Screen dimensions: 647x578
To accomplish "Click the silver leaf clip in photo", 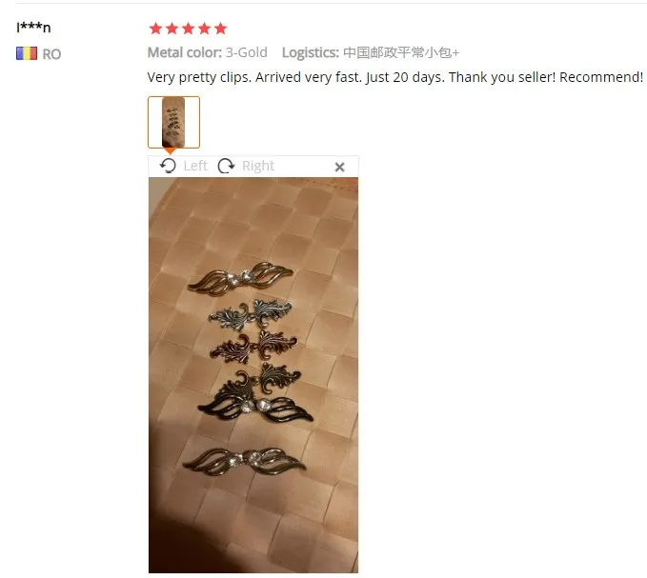I will click(251, 314).
